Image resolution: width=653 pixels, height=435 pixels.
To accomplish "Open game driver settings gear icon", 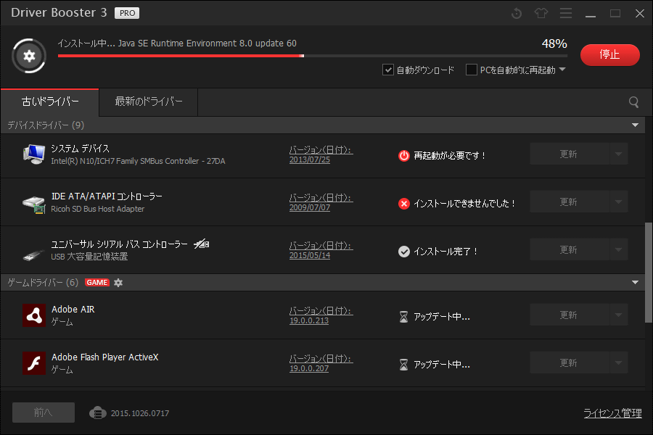I will [118, 283].
